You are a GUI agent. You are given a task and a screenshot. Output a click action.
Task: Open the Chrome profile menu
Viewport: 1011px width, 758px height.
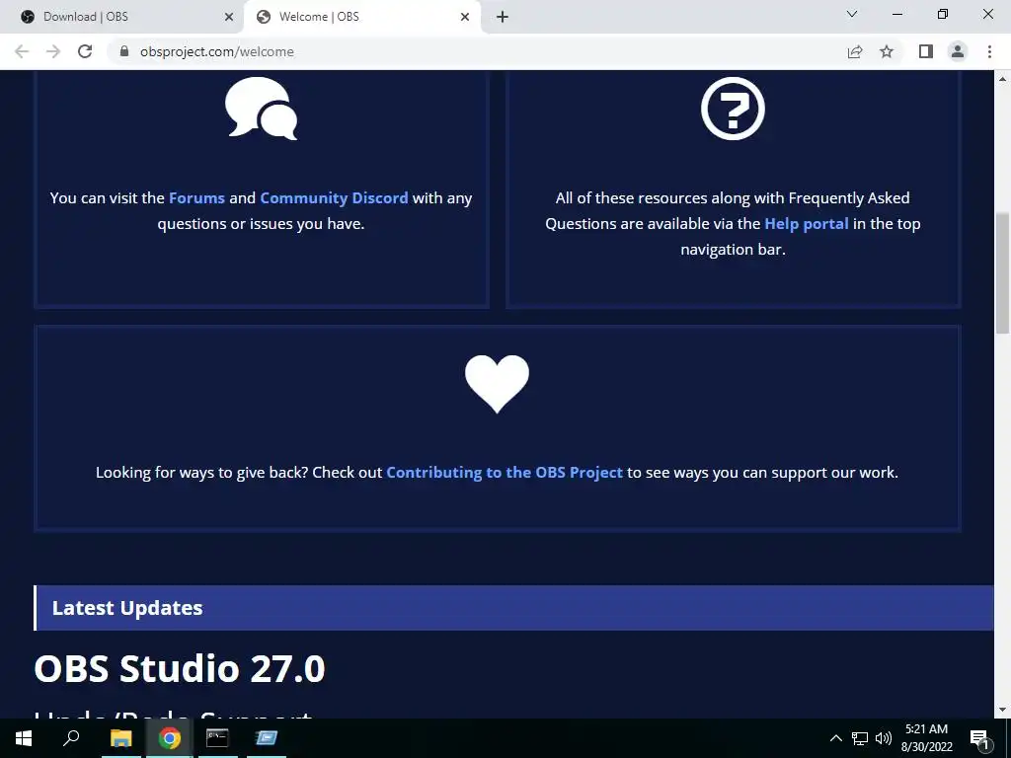coord(958,51)
